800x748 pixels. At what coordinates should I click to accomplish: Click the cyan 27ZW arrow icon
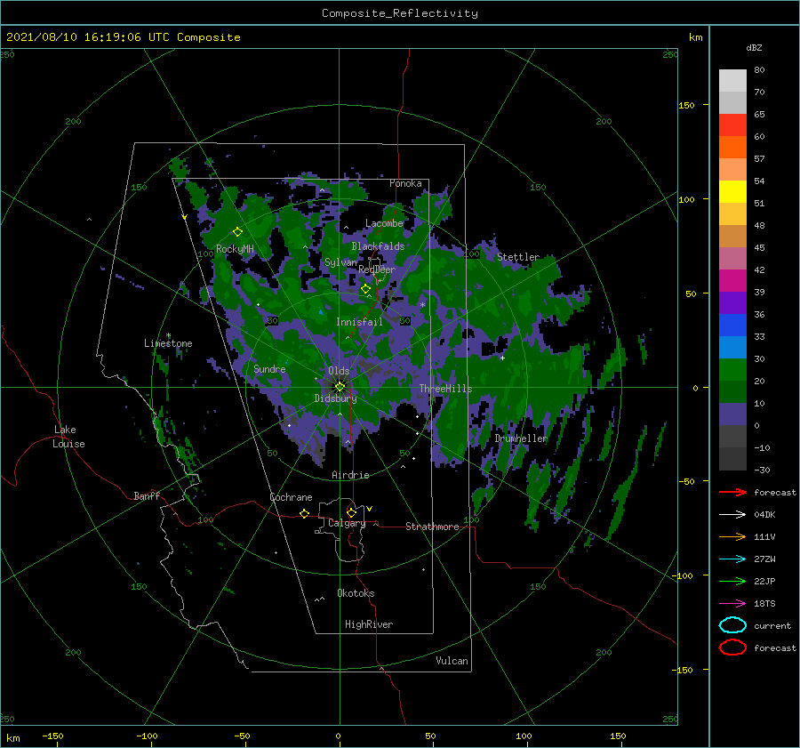[x=732, y=559]
